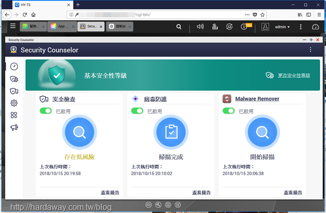This screenshot has width=326, height=213.
Task: Click the site info icon in address bar
Action: pos(71,15)
